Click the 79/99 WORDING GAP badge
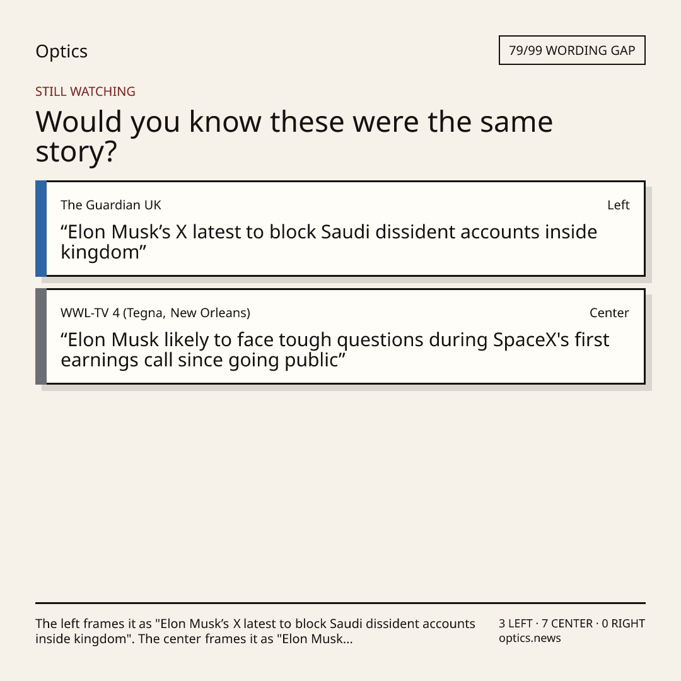The height and width of the screenshot is (681, 681). pos(572,50)
